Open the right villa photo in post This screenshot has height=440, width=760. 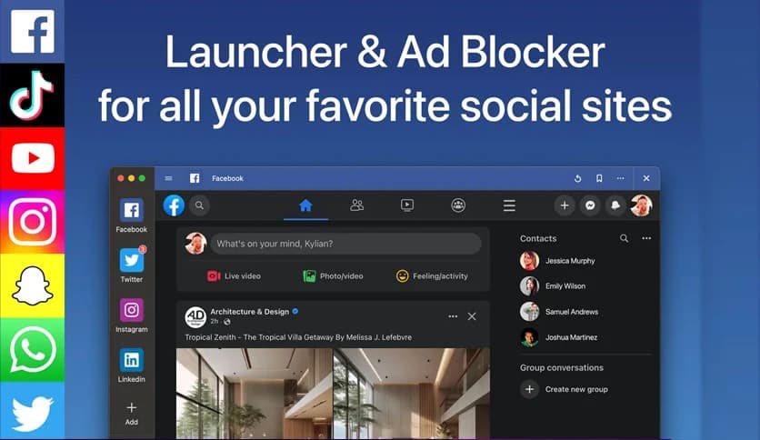coord(412,394)
